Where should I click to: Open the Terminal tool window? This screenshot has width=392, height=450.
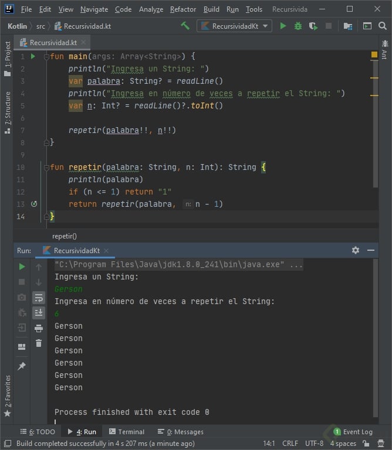[x=127, y=432]
